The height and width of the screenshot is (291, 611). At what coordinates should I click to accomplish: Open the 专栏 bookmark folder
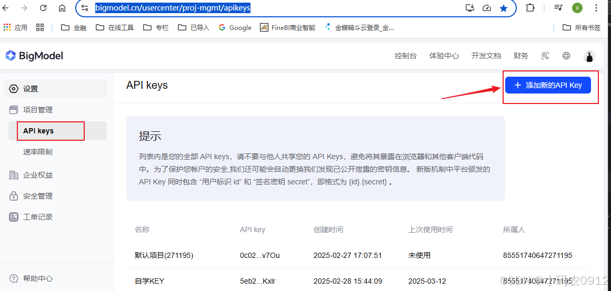click(x=156, y=28)
